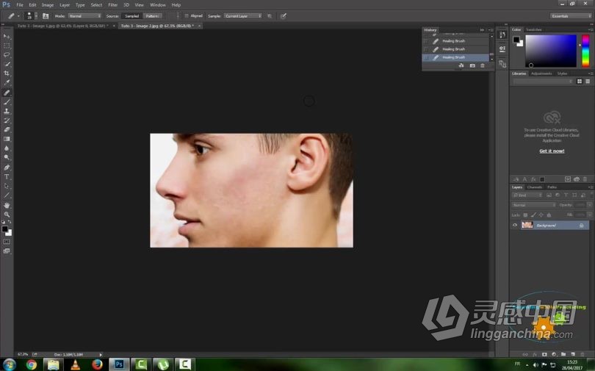The image size is (595, 371).
Task: Toggle lock position in Layers panel
Action: point(541,215)
